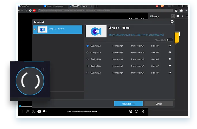
Task: Open the three-dots more menu
Action: [x=186, y=11]
